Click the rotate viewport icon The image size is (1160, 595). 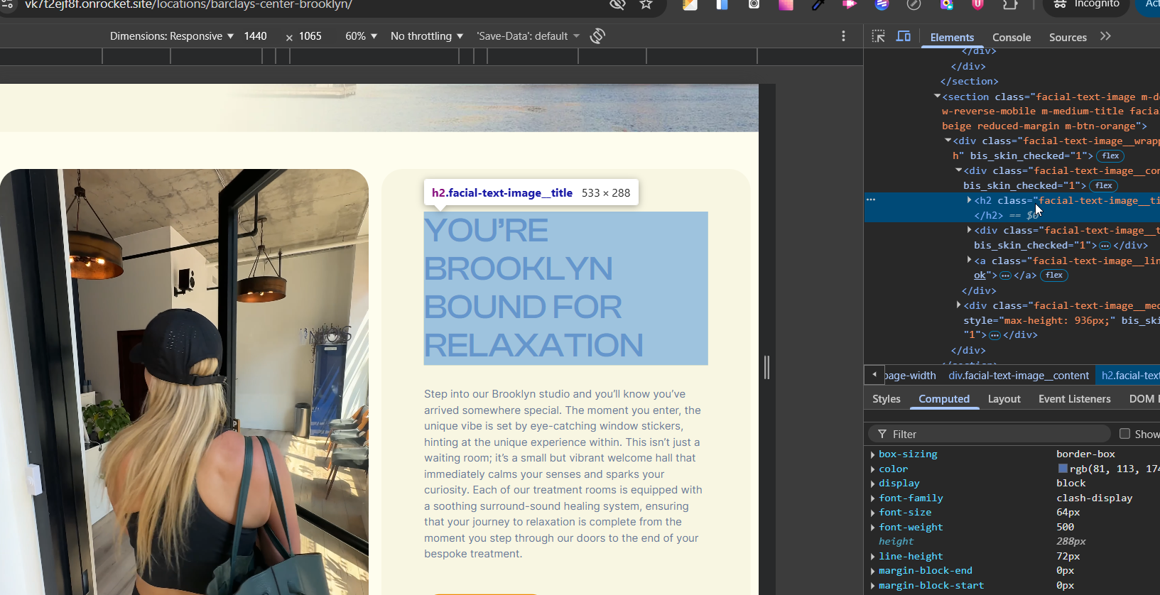tap(597, 36)
